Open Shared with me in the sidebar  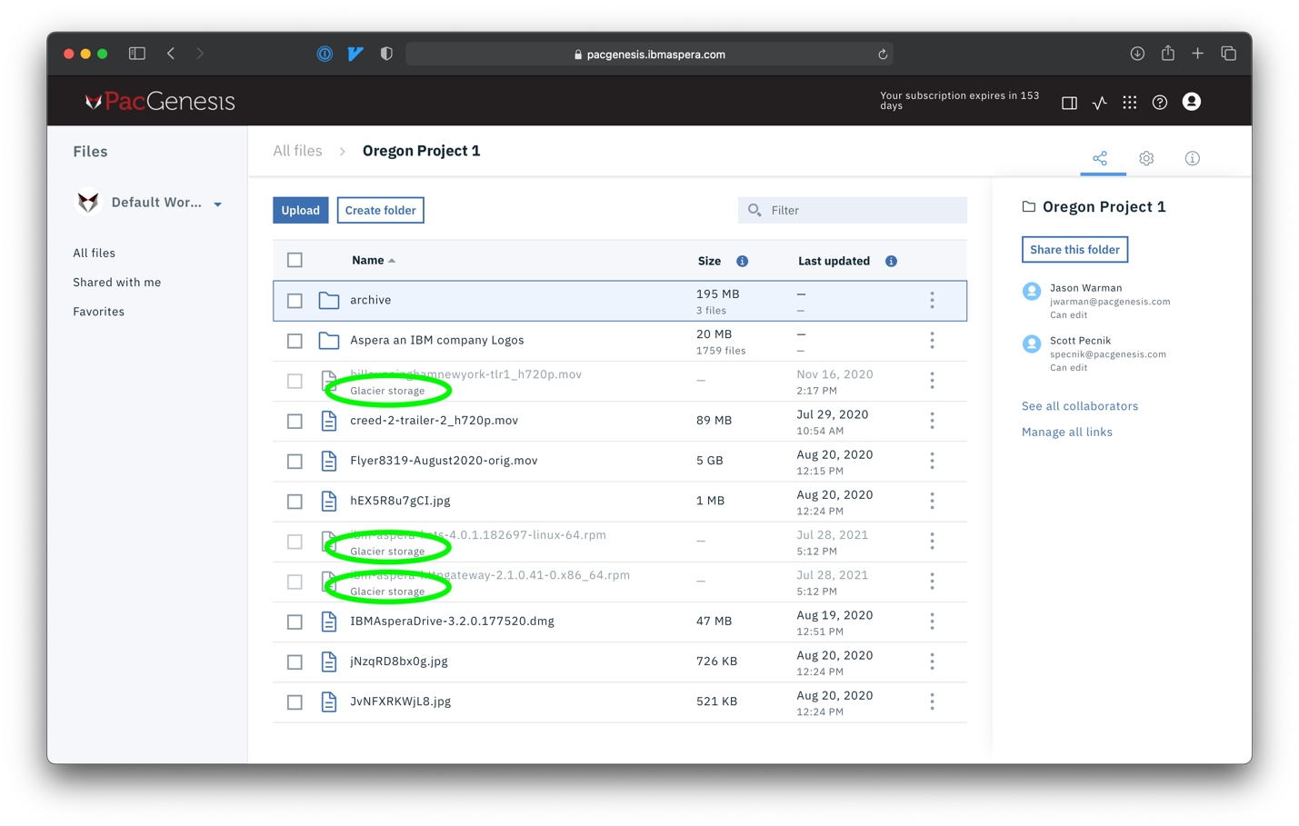pyautogui.click(x=117, y=283)
